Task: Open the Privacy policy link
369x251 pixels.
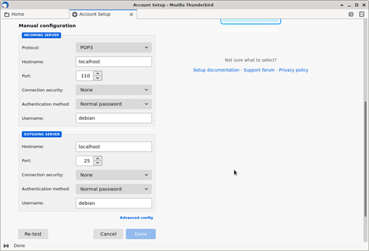Action: tap(294, 70)
